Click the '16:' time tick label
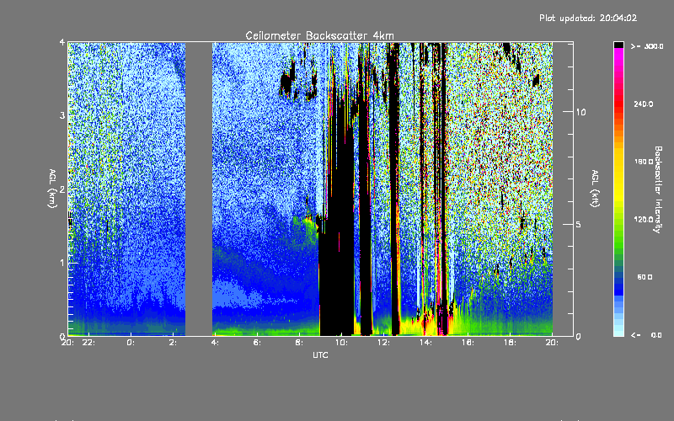This screenshot has height=421, width=674. pyautogui.click(x=468, y=343)
